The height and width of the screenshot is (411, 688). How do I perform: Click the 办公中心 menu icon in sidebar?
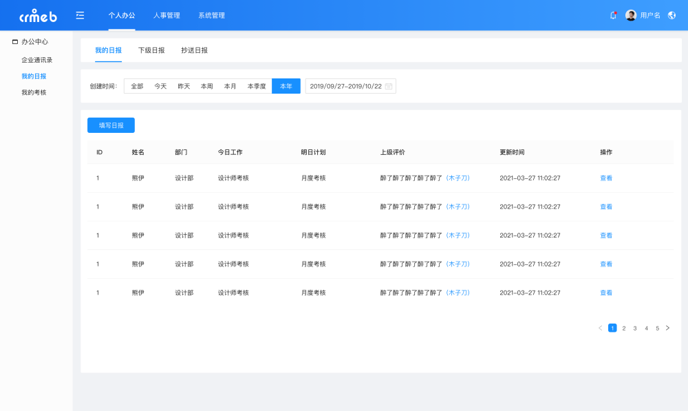coord(15,42)
